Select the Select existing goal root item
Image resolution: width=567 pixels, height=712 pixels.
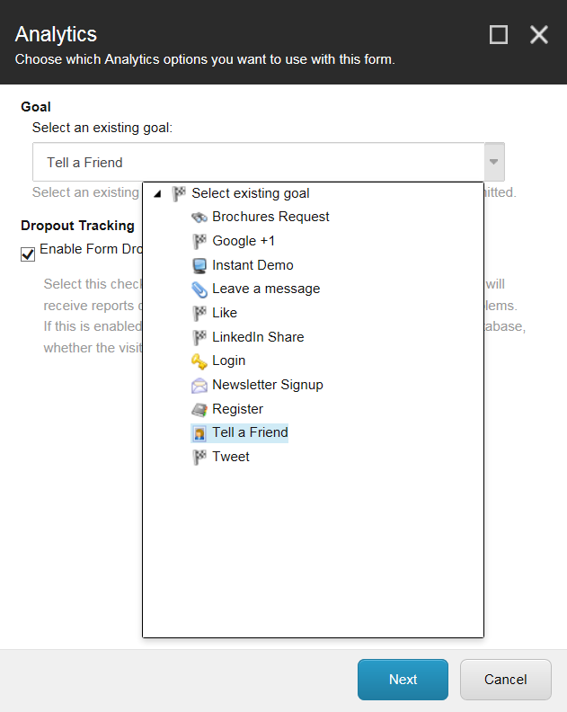(x=250, y=193)
